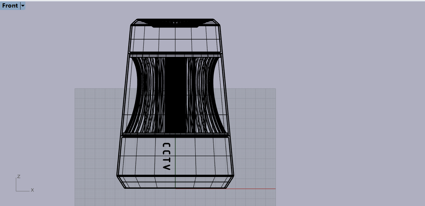The image size is (425, 206).
Task: Select the second C in CCTV text
Action: [x=167, y=152]
